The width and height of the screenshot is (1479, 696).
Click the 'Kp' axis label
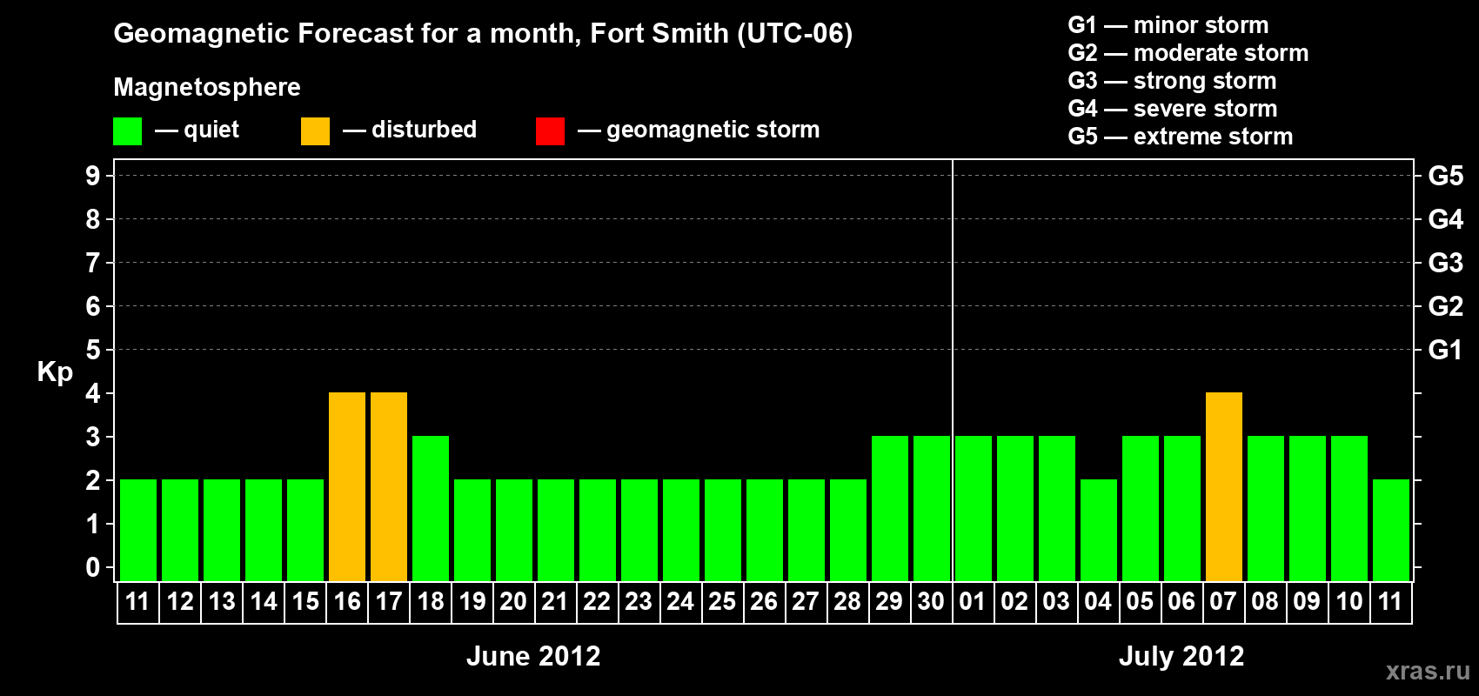(x=55, y=372)
